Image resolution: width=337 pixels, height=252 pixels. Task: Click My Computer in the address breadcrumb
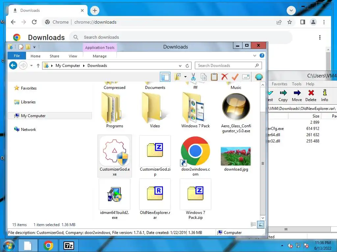pos(68,66)
